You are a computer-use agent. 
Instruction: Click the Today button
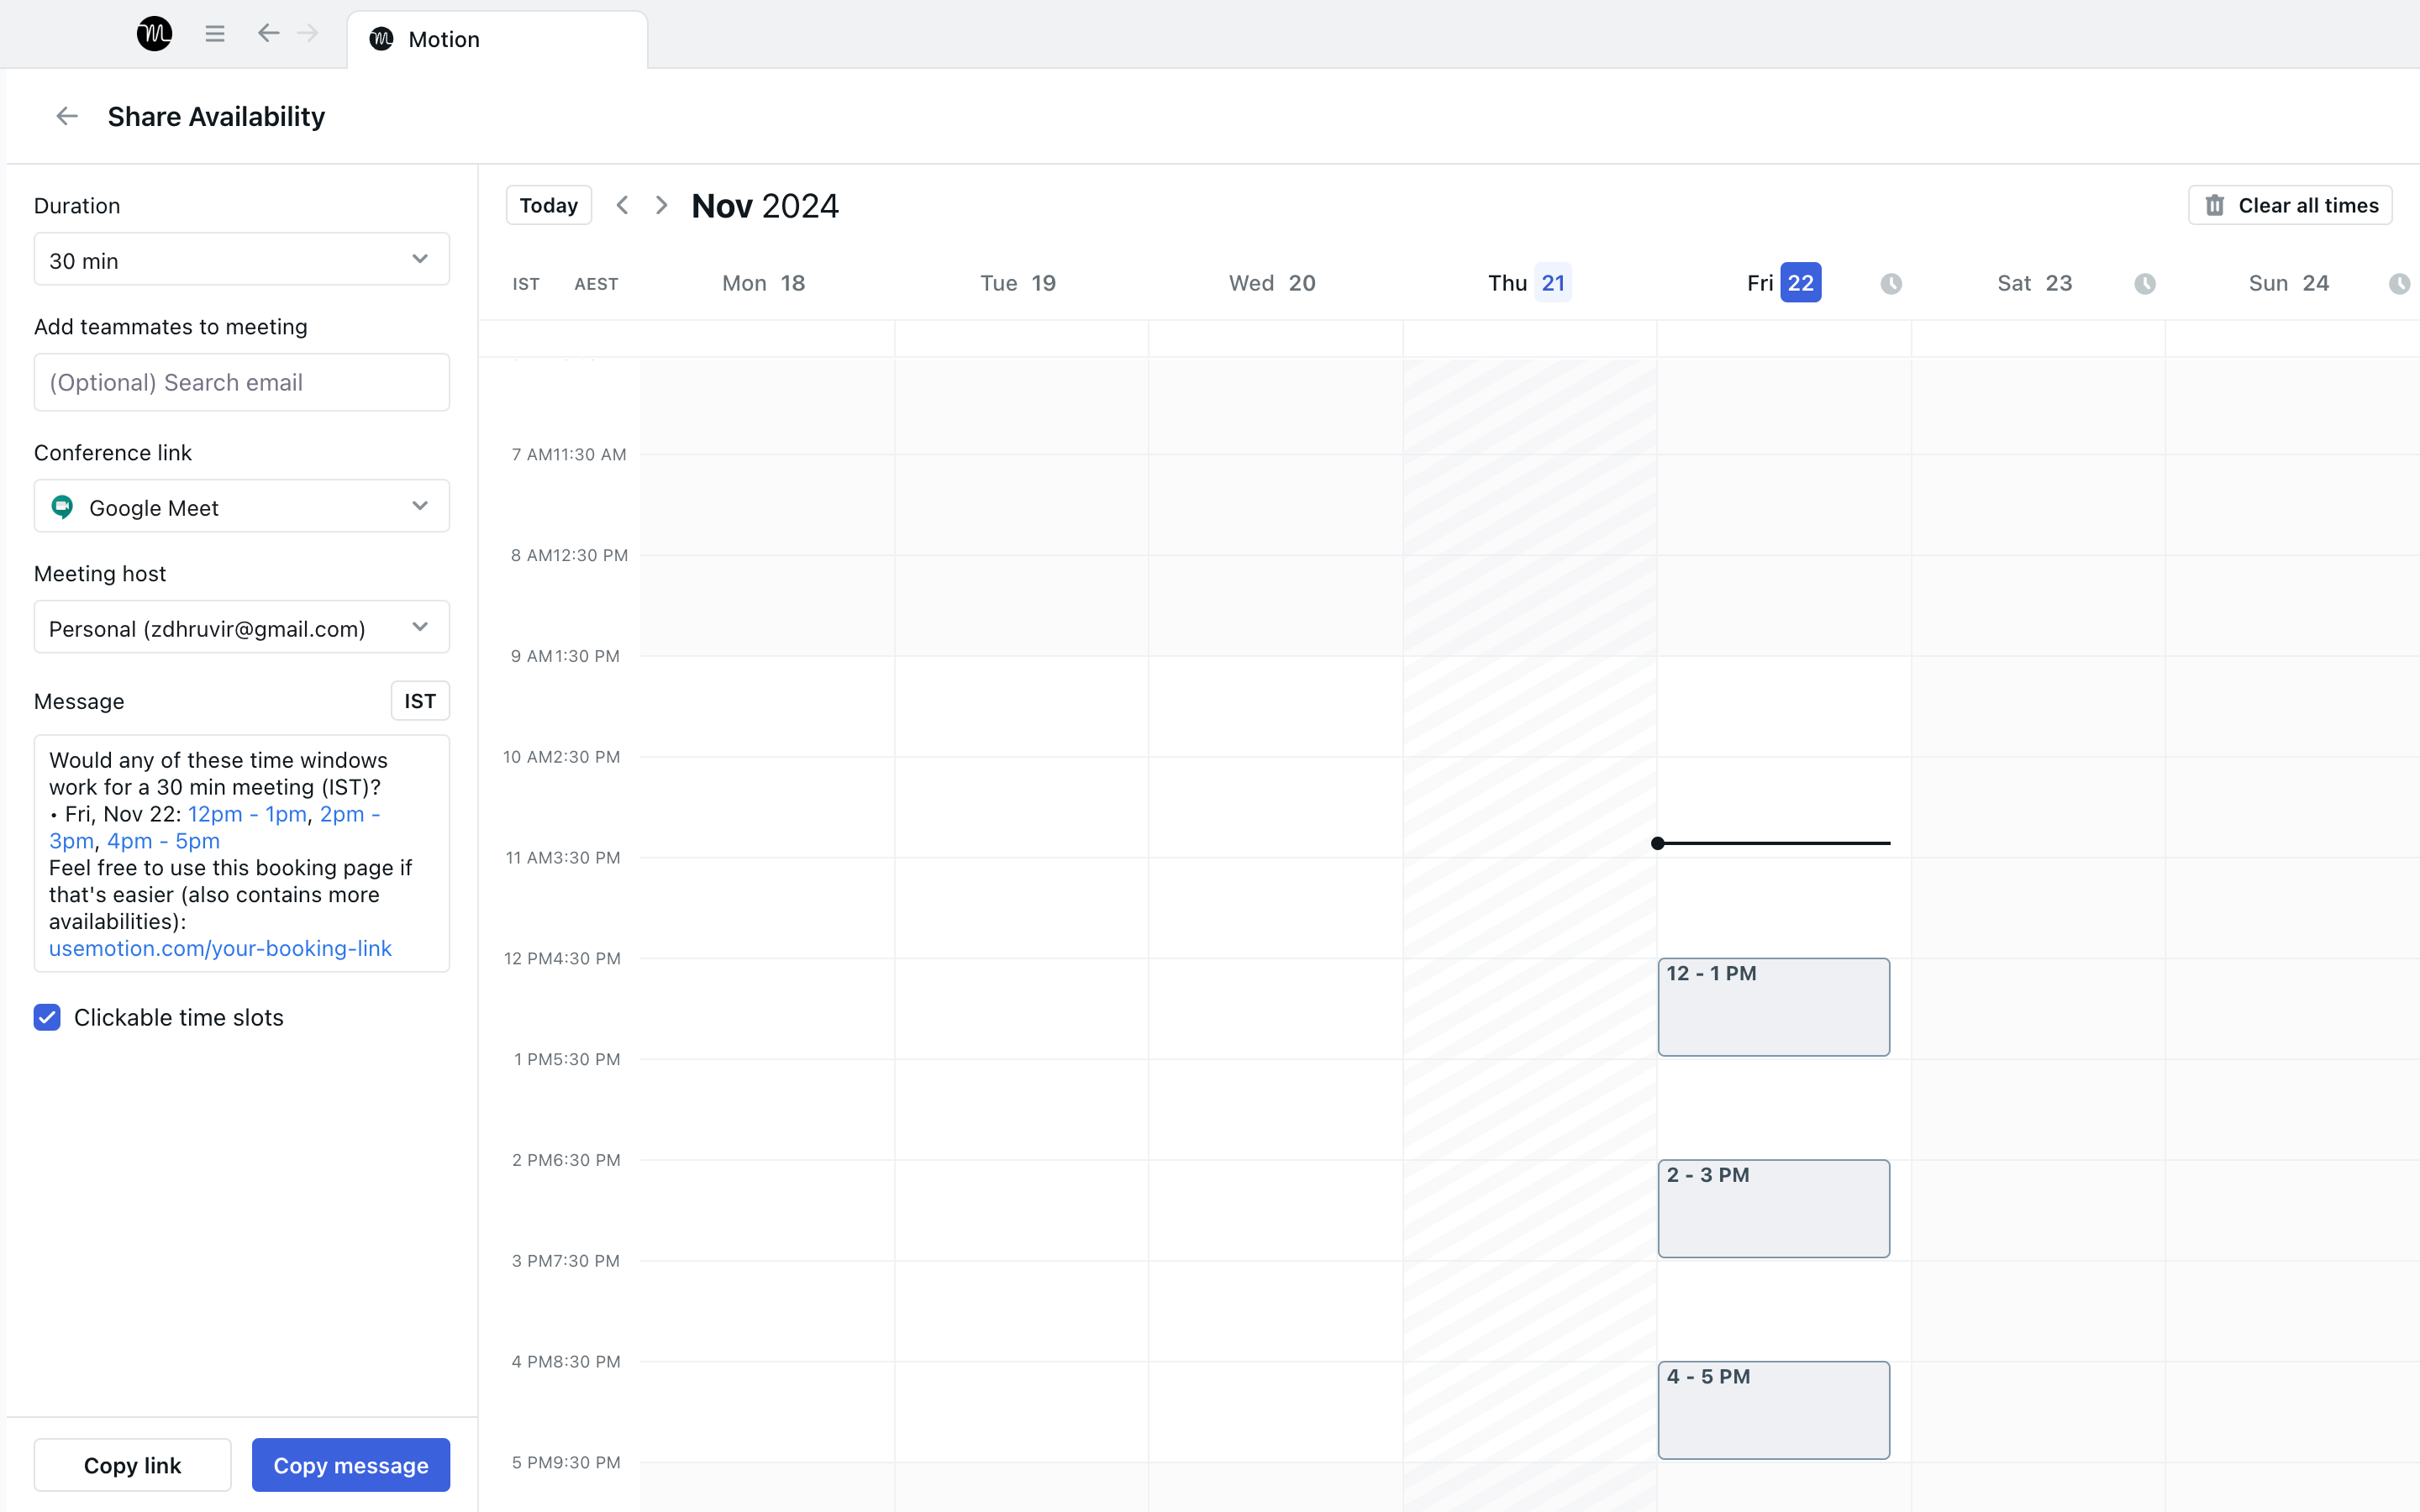[548, 205]
